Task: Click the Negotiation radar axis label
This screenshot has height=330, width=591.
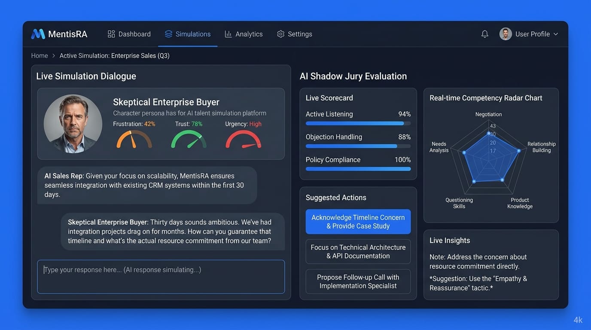Action: tap(488, 114)
